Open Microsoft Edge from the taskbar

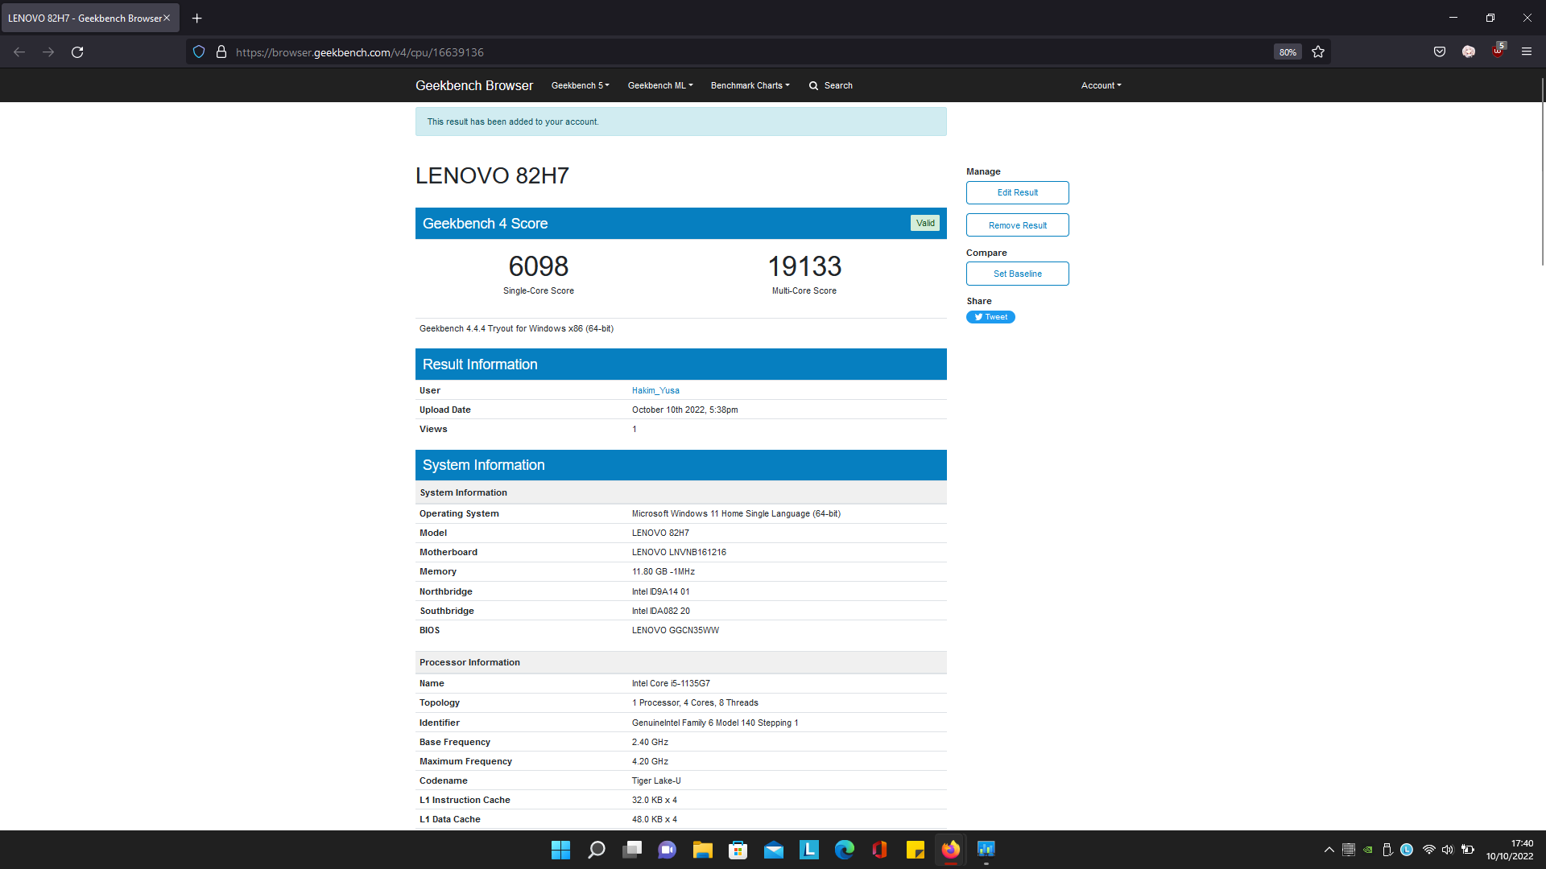pyautogui.click(x=845, y=850)
